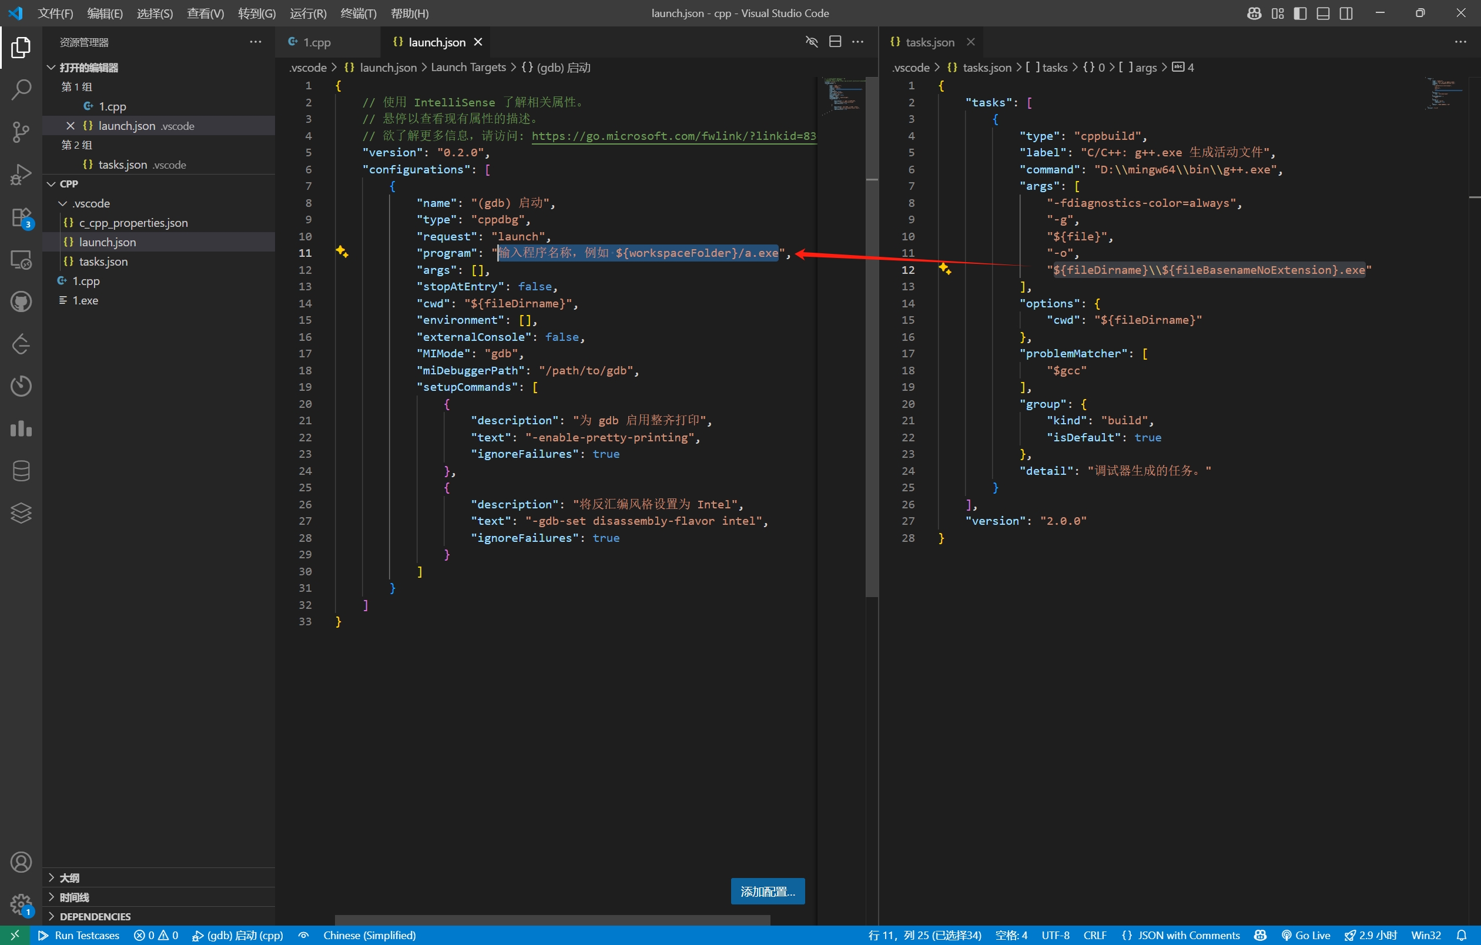Screen dimensions: 1481x945
Task: Open Run and Debug view
Action: pyautogui.click(x=21, y=175)
